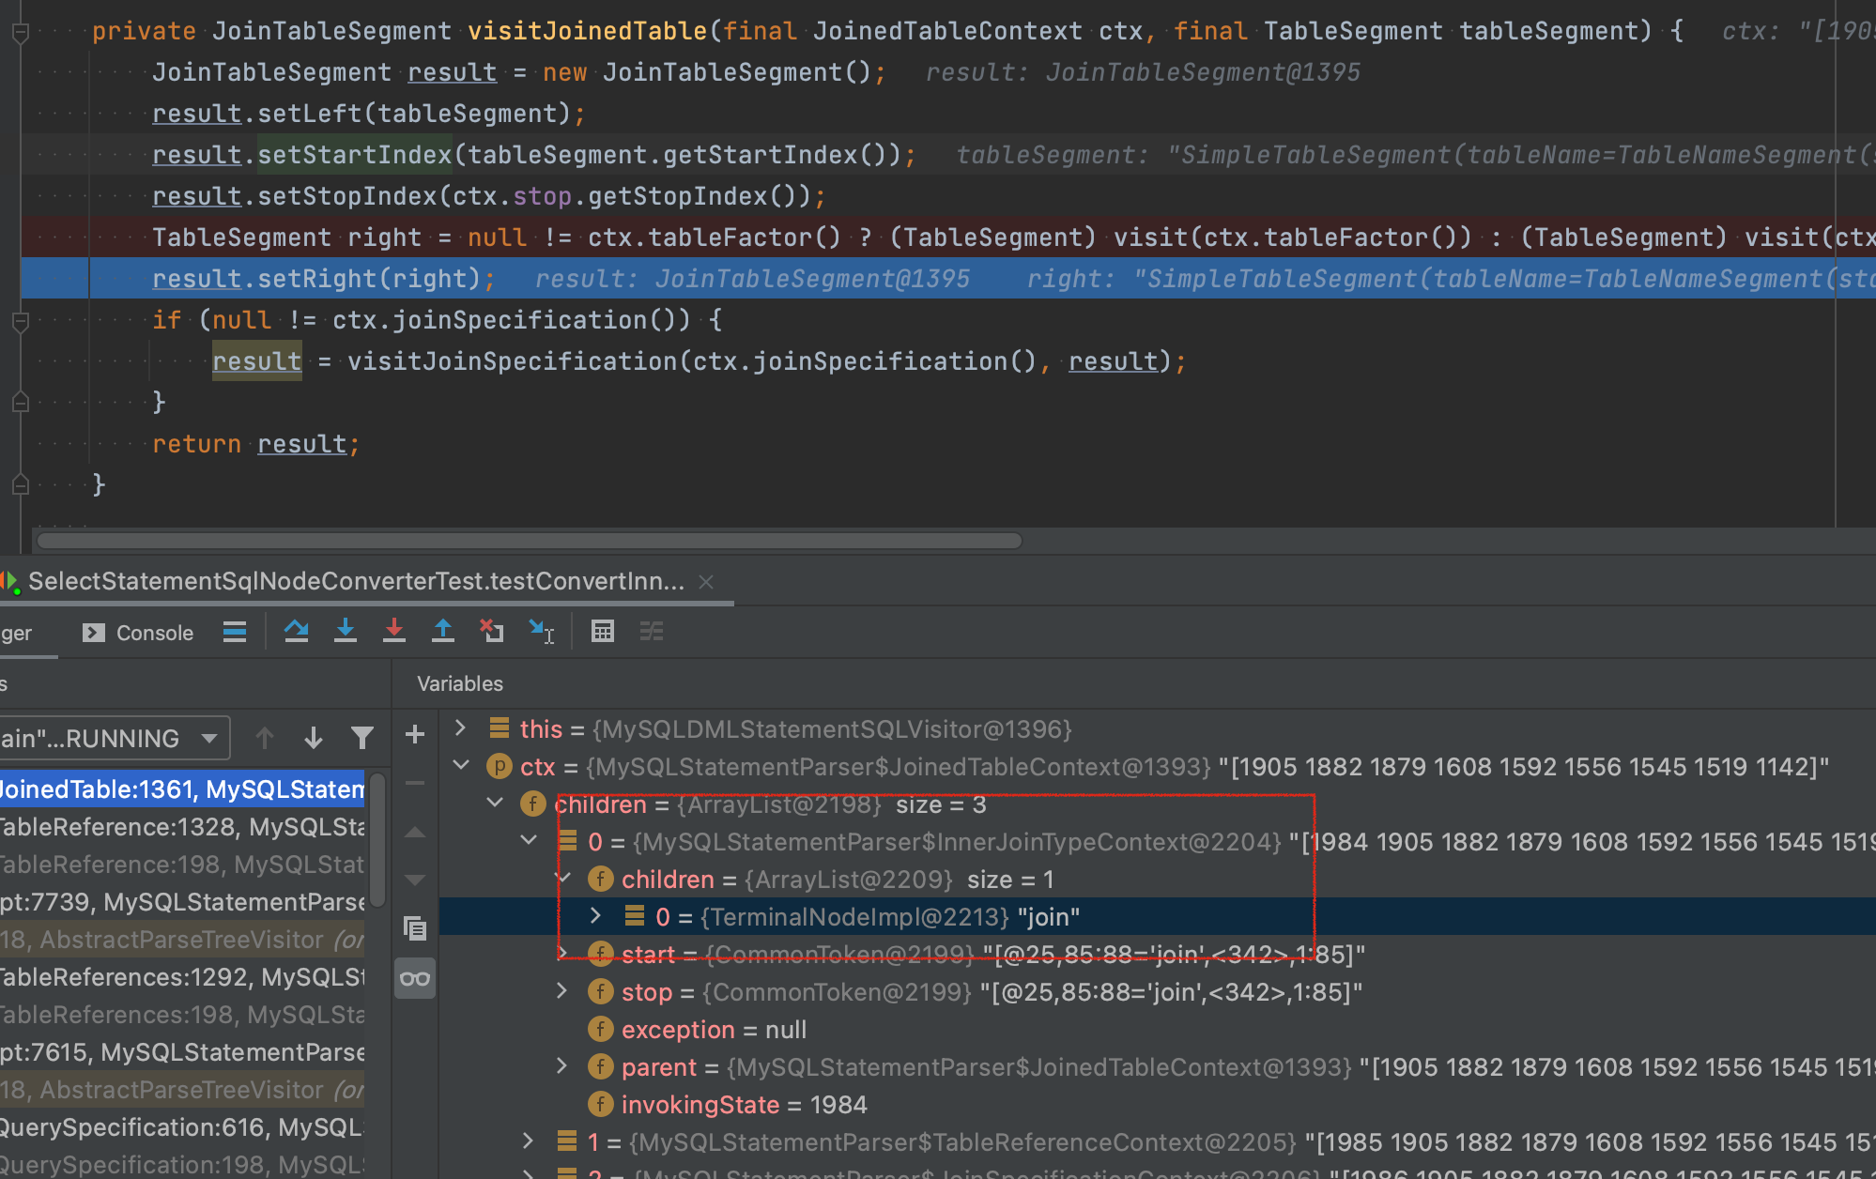Toggle the glasses Watches view icon
Screen dimensions: 1876x1179
click(x=414, y=978)
